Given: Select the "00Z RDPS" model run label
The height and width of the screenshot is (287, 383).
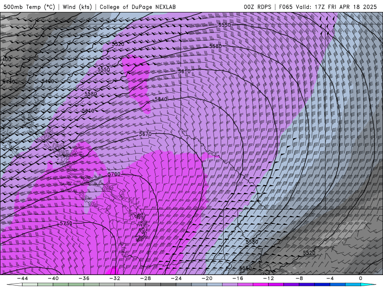Looking at the screenshot, I should tap(258, 7).
